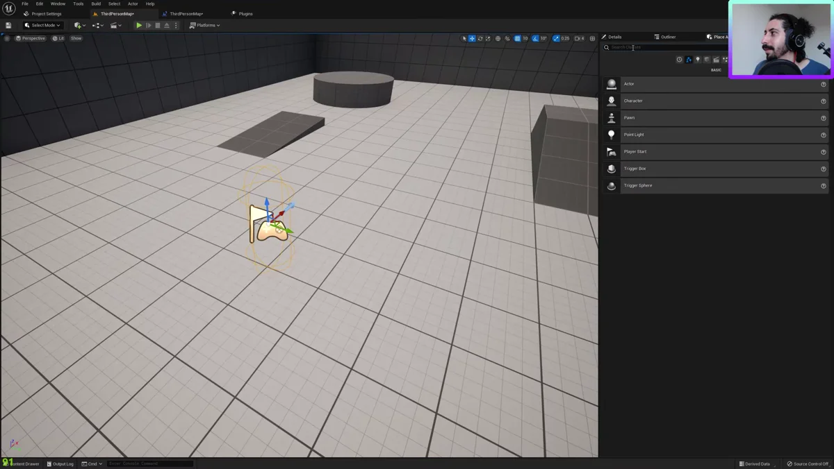The width and height of the screenshot is (834, 469).
Task: Toggle rotation snapping angle icon
Action: pos(535,38)
